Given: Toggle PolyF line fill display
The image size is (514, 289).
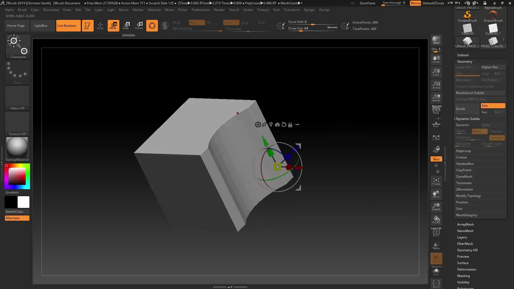Looking at the screenshot, I should coord(436,232).
